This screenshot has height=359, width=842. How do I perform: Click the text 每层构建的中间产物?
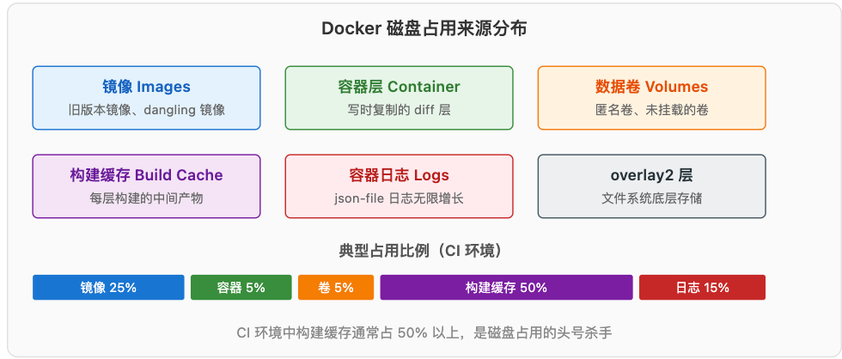(147, 198)
